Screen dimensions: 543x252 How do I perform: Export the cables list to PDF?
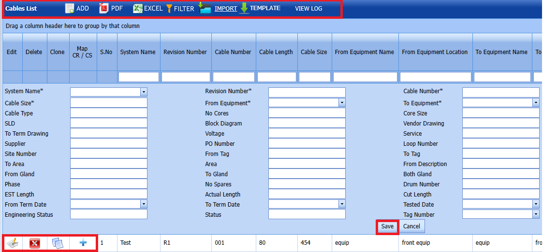tap(104, 9)
